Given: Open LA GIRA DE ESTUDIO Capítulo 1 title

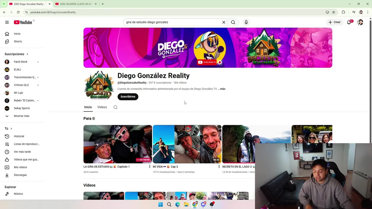Looking at the screenshot, I should point(107,167).
